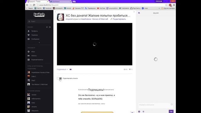Screen dimensions: 201x113
Task: Click the browser back arrow
Action: [27, 5]
